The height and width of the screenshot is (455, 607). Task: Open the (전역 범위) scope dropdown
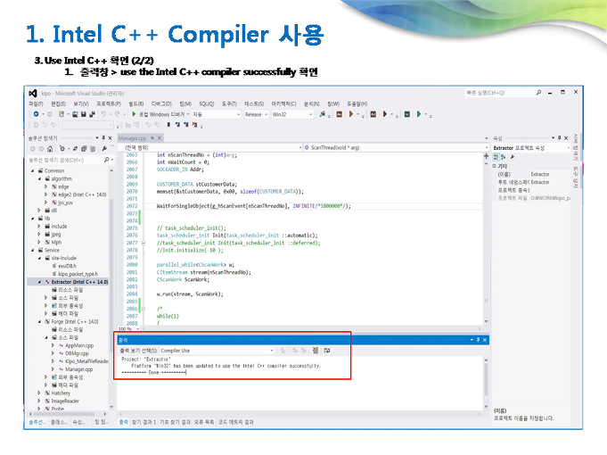(x=209, y=148)
